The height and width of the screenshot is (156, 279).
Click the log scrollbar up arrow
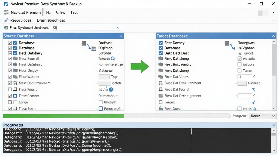point(274,131)
